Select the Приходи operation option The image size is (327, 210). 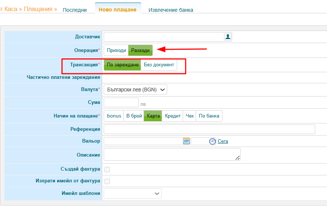(x=116, y=50)
